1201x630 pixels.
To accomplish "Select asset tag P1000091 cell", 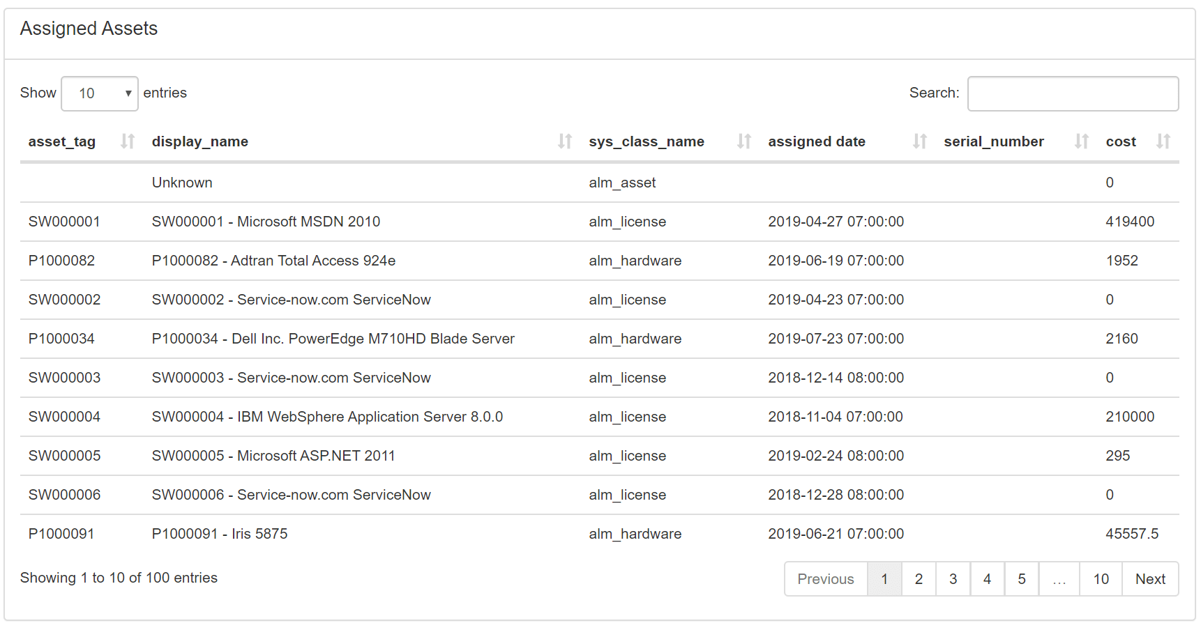I will [x=61, y=534].
